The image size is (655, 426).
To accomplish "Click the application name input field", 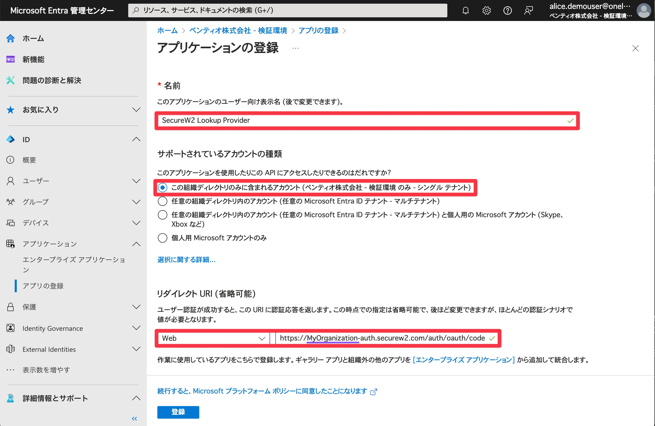I will (x=367, y=120).
